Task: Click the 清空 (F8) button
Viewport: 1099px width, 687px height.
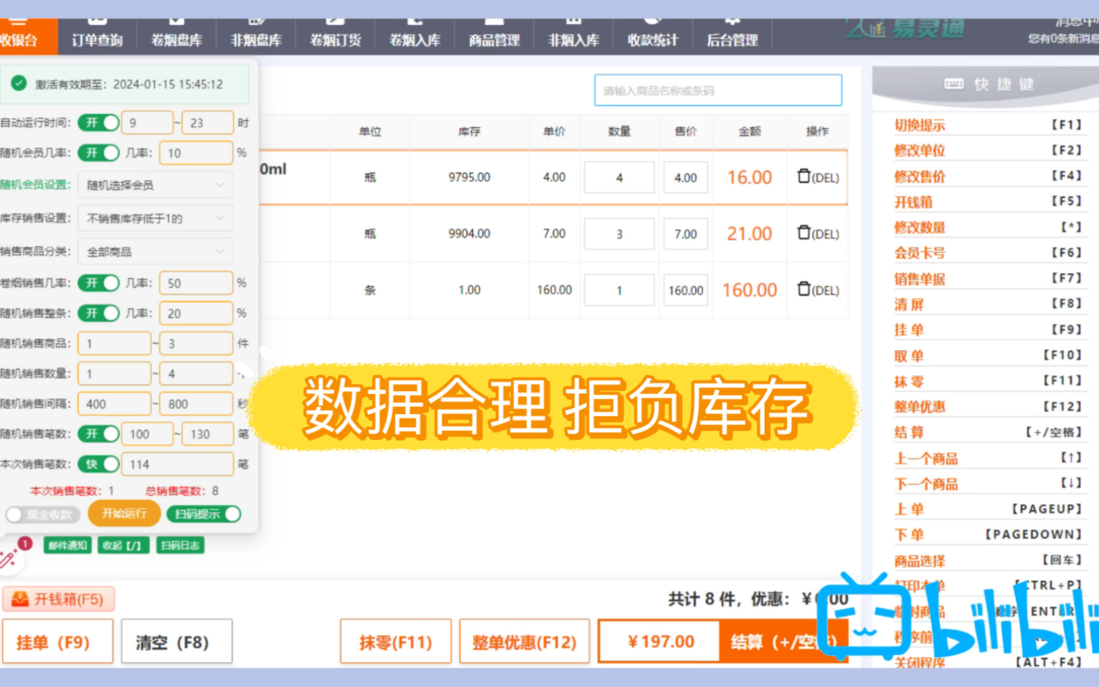Action: [176, 642]
